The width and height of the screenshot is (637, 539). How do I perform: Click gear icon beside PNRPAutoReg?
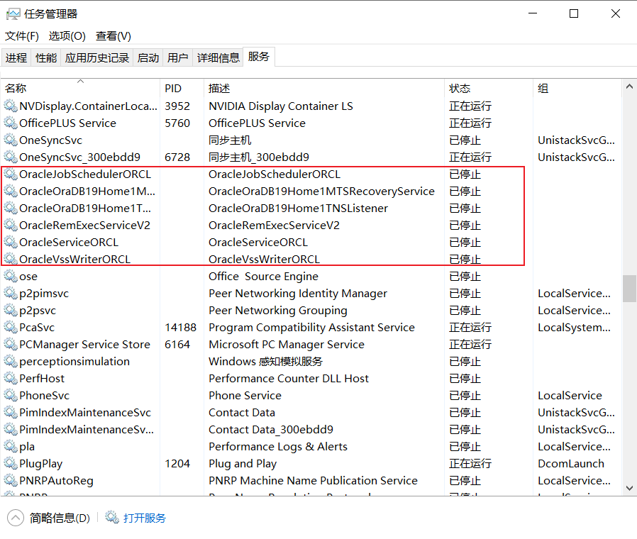click(x=11, y=481)
